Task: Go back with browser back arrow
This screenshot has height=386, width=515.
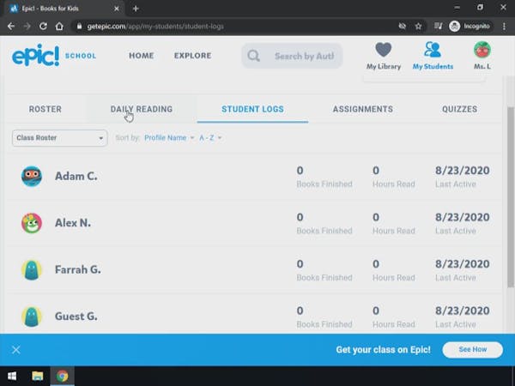Action: (x=11, y=27)
